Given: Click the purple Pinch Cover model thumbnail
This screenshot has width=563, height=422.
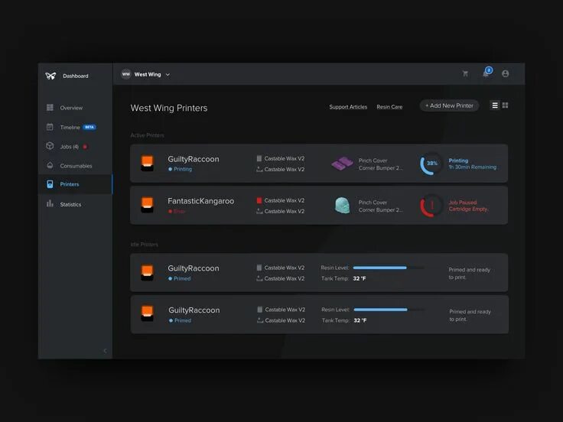Looking at the screenshot, I should click(342, 164).
